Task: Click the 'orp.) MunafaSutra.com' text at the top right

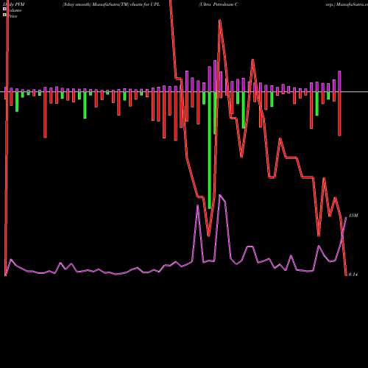Action: pyautogui.click(x=347, y=4)
